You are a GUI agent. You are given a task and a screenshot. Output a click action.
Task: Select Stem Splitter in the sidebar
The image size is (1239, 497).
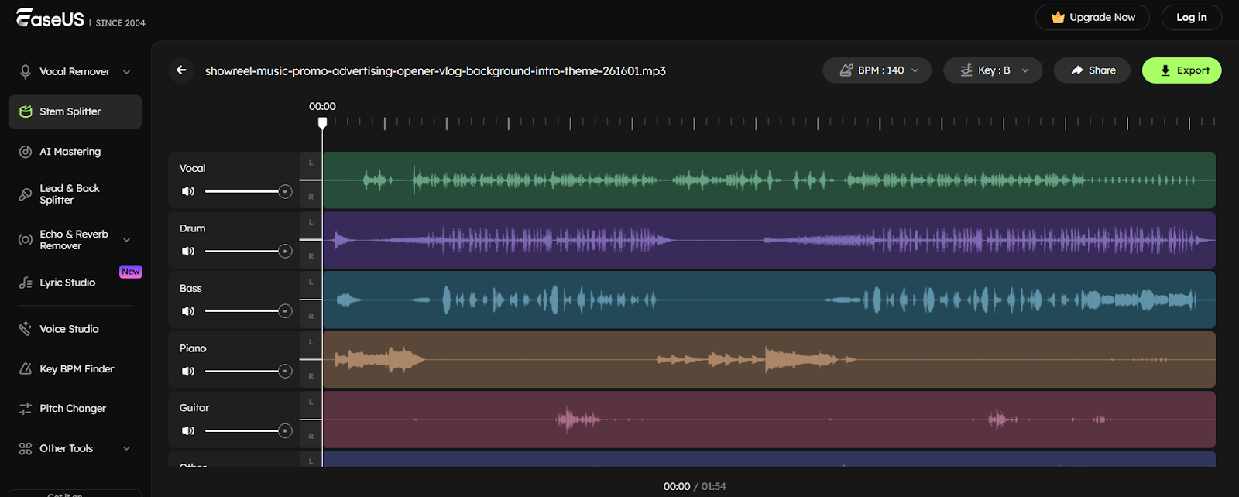click(x=75, y=111)
